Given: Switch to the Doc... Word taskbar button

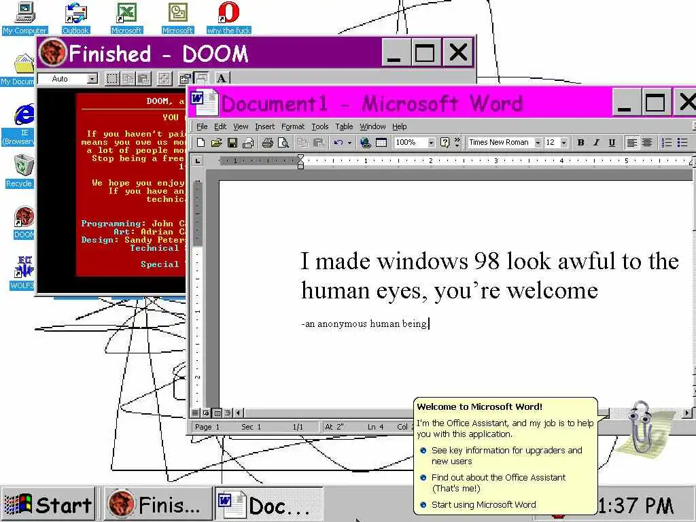Looking at the screenshot, I should [x=269, y=505].
